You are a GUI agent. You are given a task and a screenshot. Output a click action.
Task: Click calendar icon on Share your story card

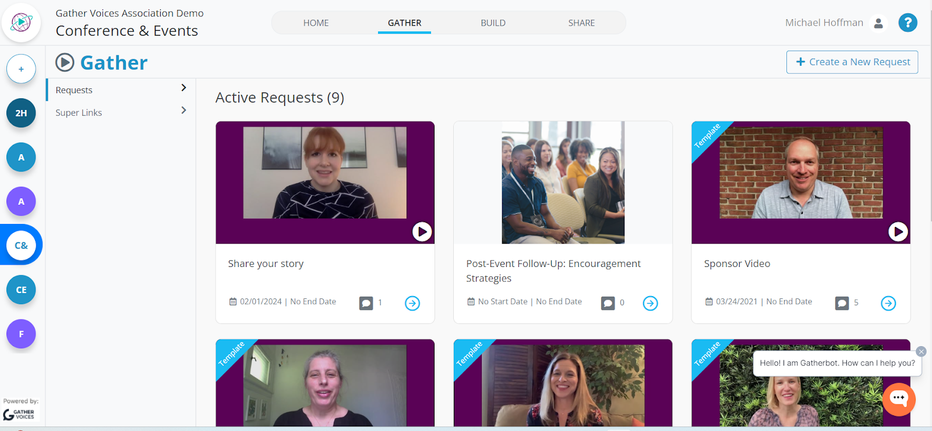pos(233,301)
